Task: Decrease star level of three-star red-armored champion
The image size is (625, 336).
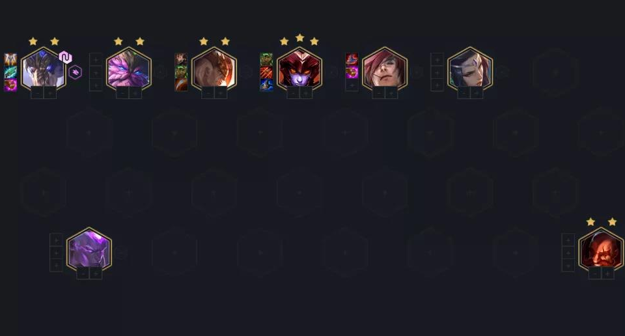Action: (x=293, y=93)
